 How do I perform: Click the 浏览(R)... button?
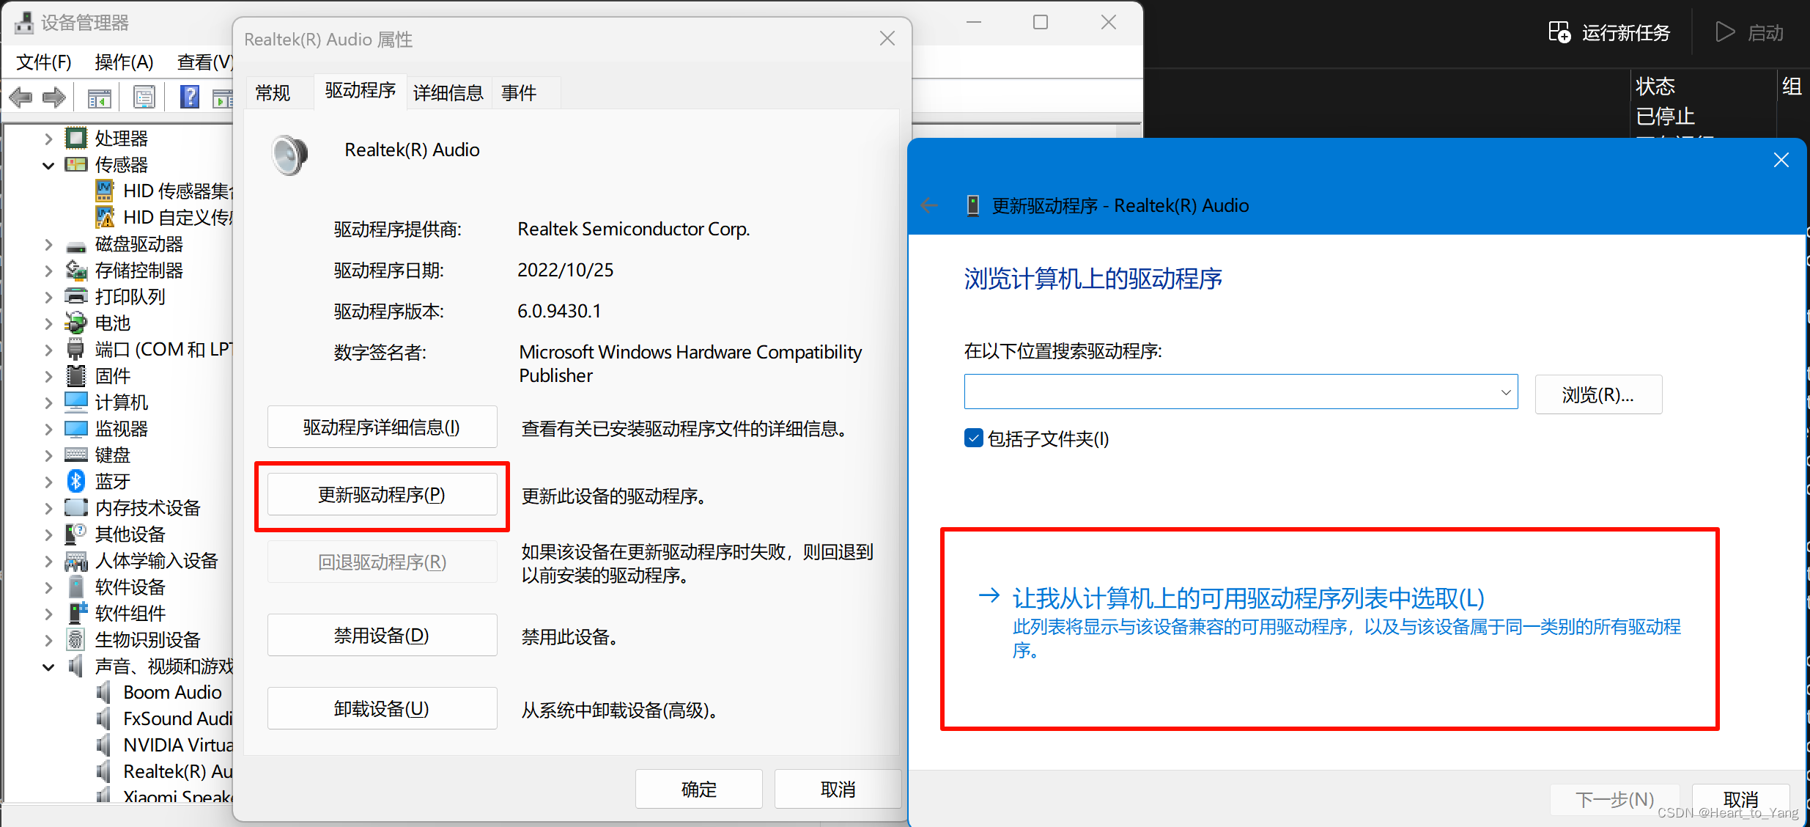[x=1597, y=395]
